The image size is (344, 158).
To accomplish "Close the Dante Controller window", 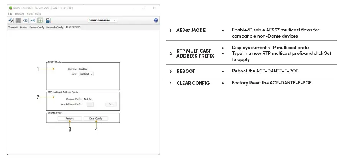I will [x=154, y=8].
